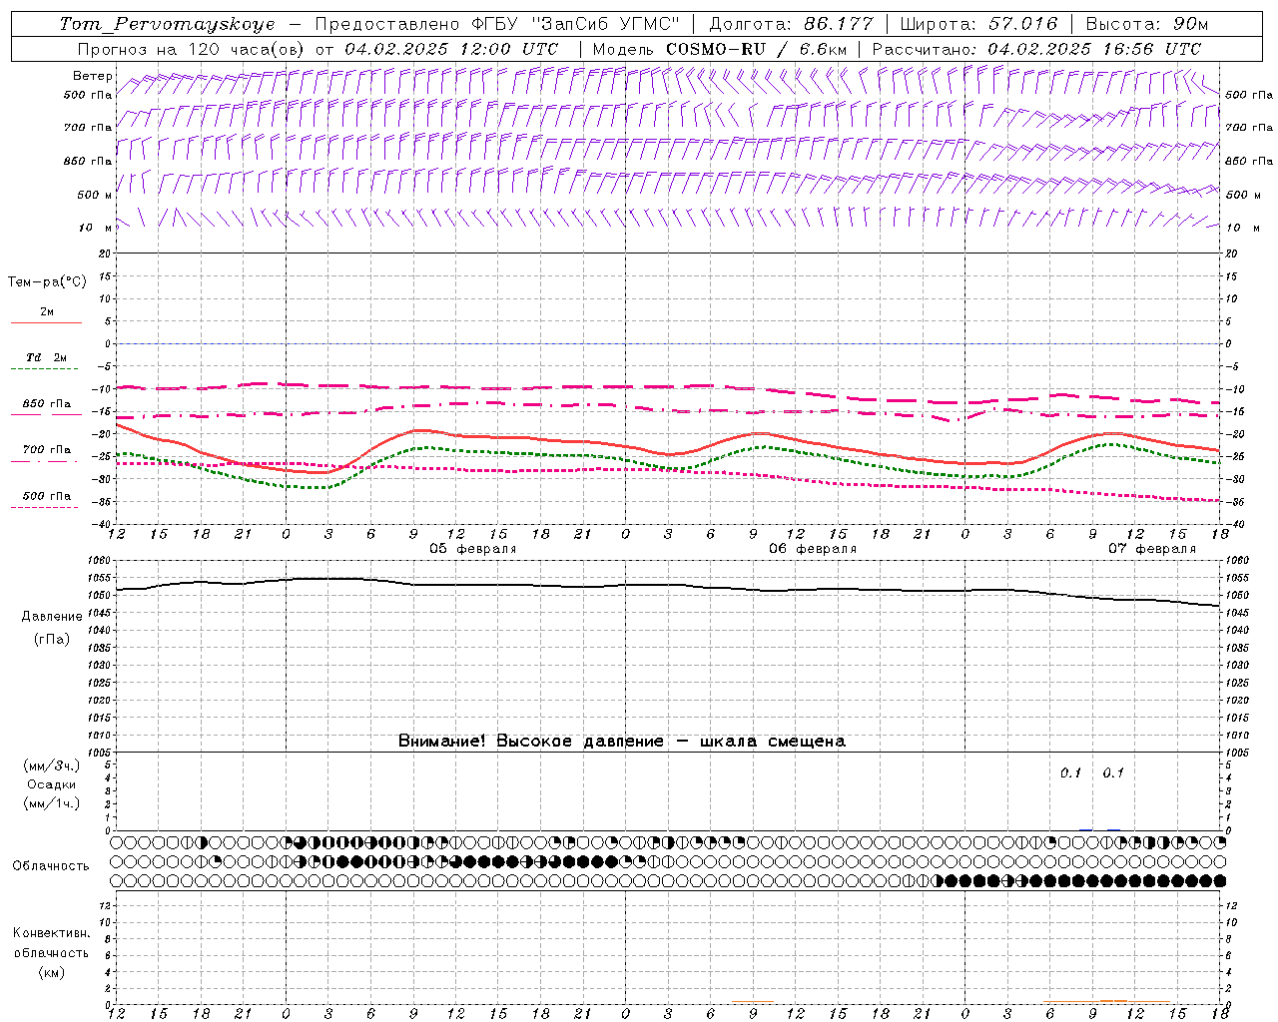Click the warning Внимание! Высокое давление — шкала смещена

[x=622, y=742]
